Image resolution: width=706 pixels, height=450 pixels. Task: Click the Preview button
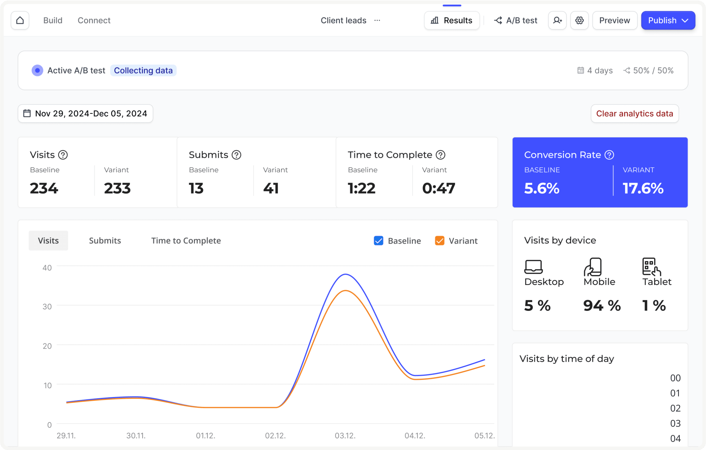(615, 20)
